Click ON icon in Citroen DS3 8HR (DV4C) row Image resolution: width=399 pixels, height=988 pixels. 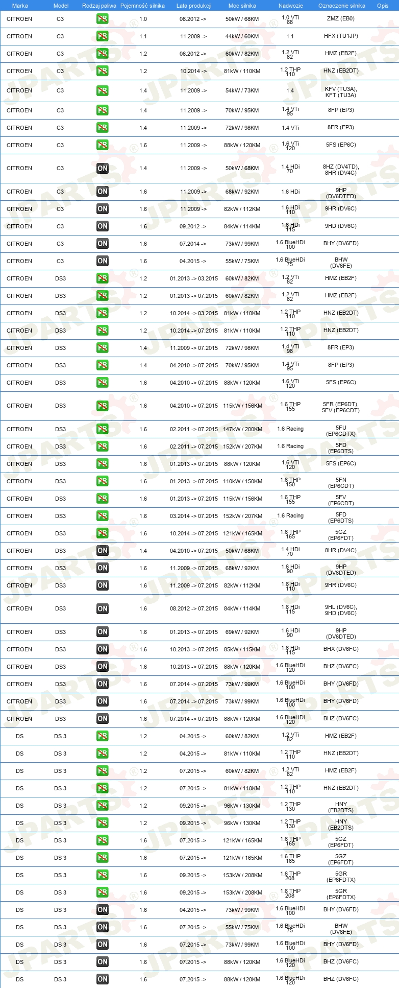(103, 551)
